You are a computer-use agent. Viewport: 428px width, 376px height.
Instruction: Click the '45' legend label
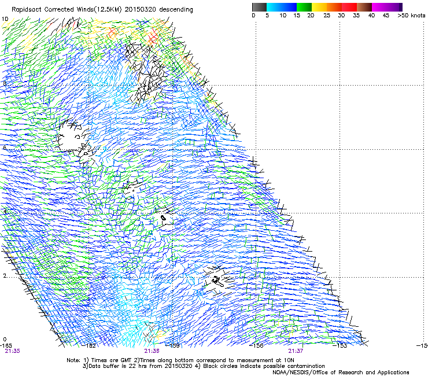386,16
